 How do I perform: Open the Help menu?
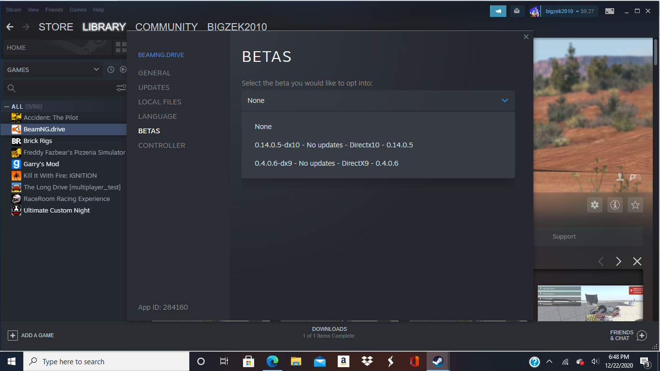pyautogui.click(x=99, y=10)
